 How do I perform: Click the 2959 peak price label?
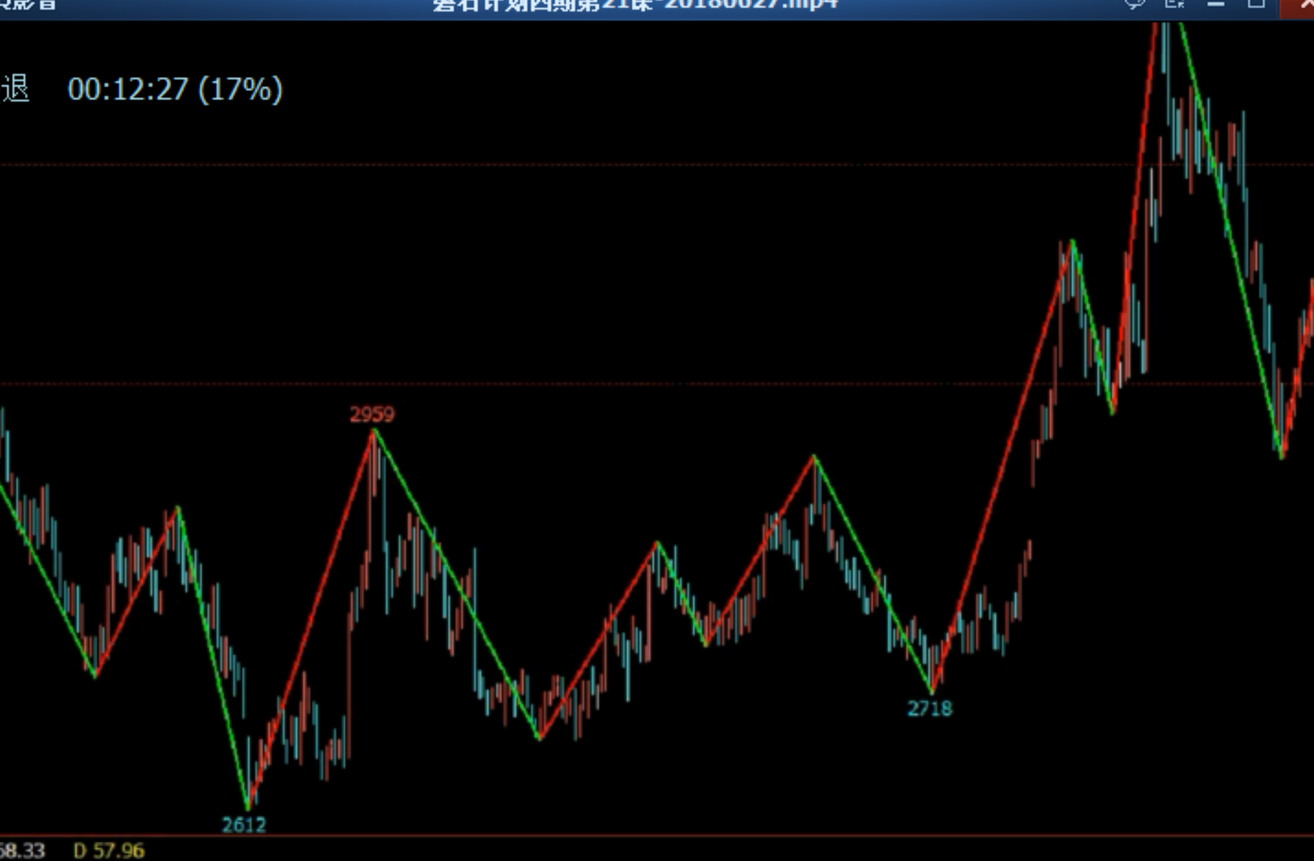pyautogui.click(x=372, y=414)
